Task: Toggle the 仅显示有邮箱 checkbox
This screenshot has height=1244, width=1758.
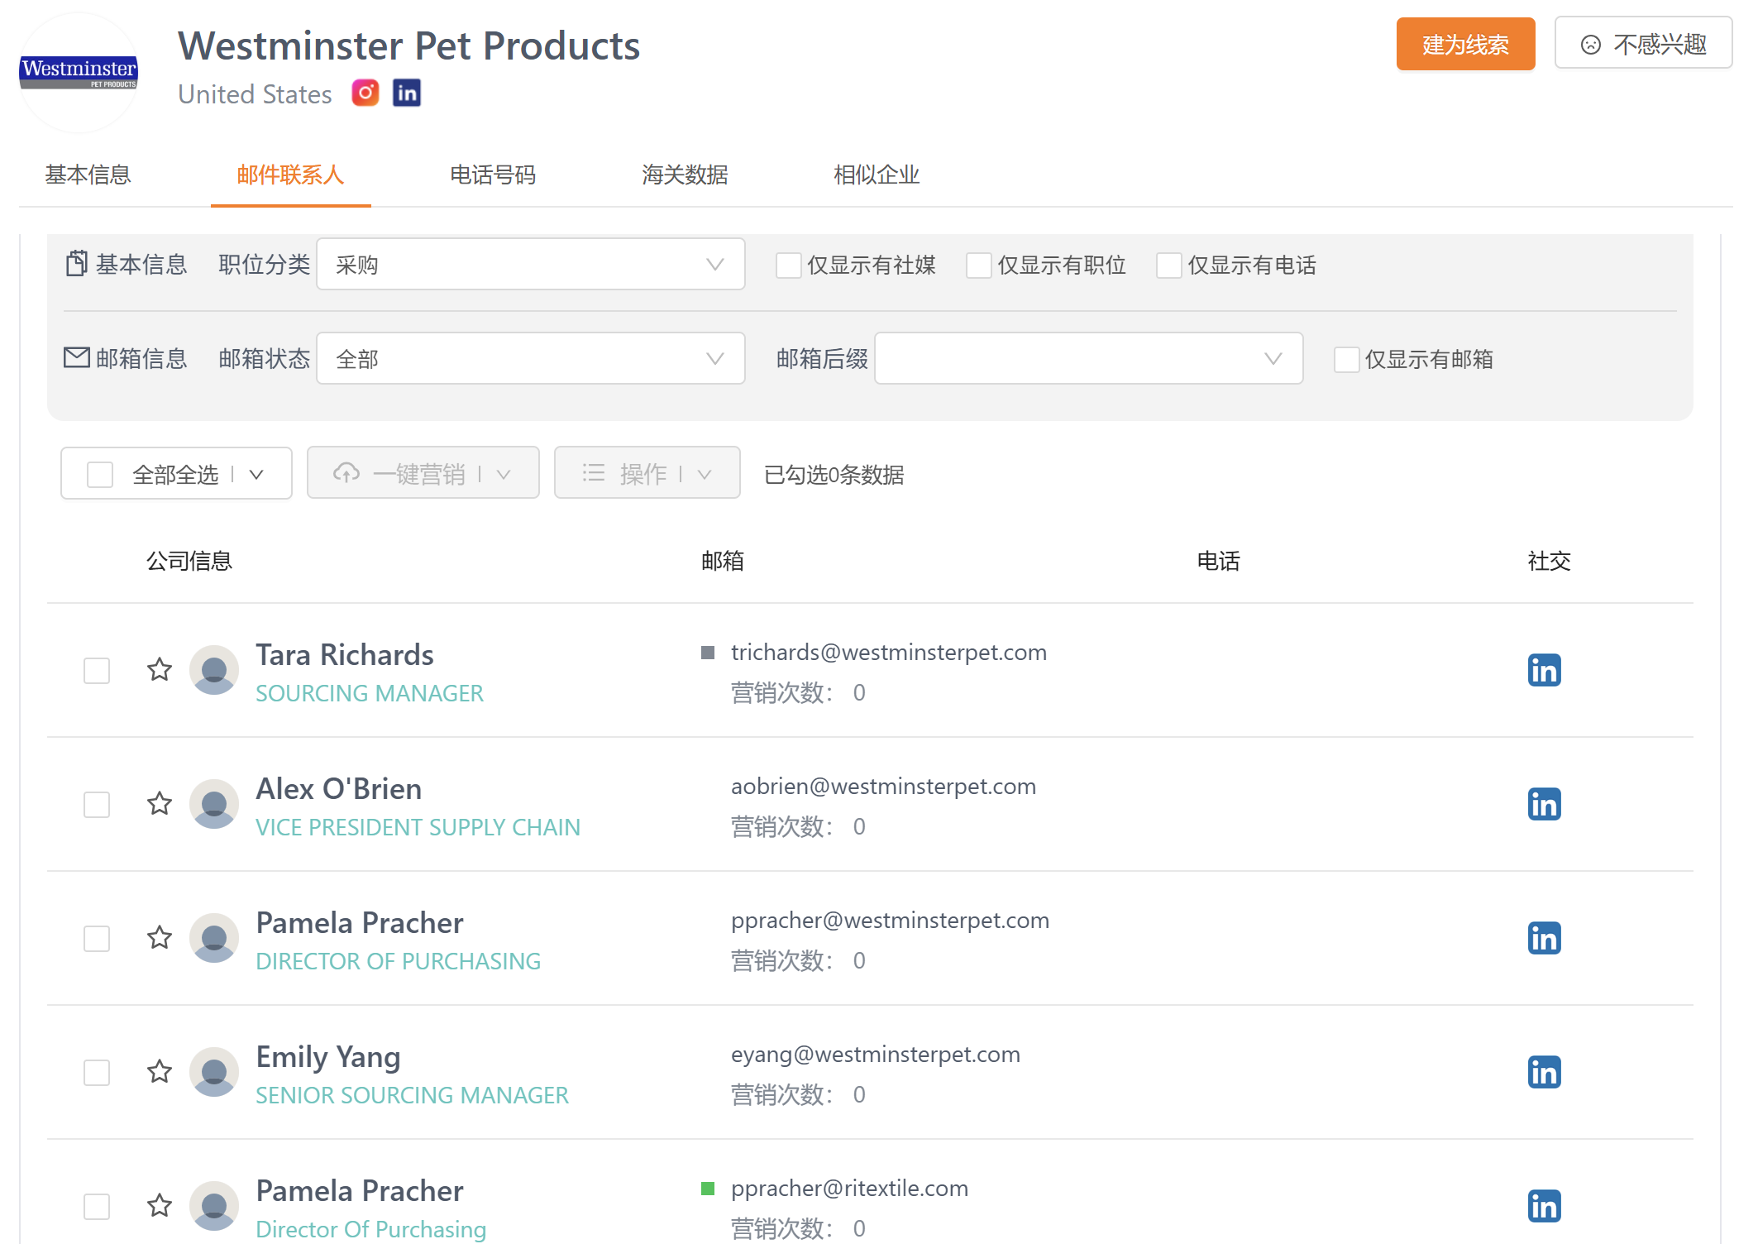Action: [1347, 360]
